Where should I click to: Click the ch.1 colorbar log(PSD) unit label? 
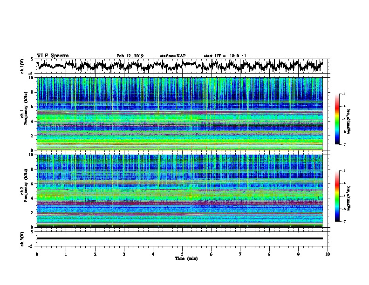pyautogui.click(x=348, y=122)
